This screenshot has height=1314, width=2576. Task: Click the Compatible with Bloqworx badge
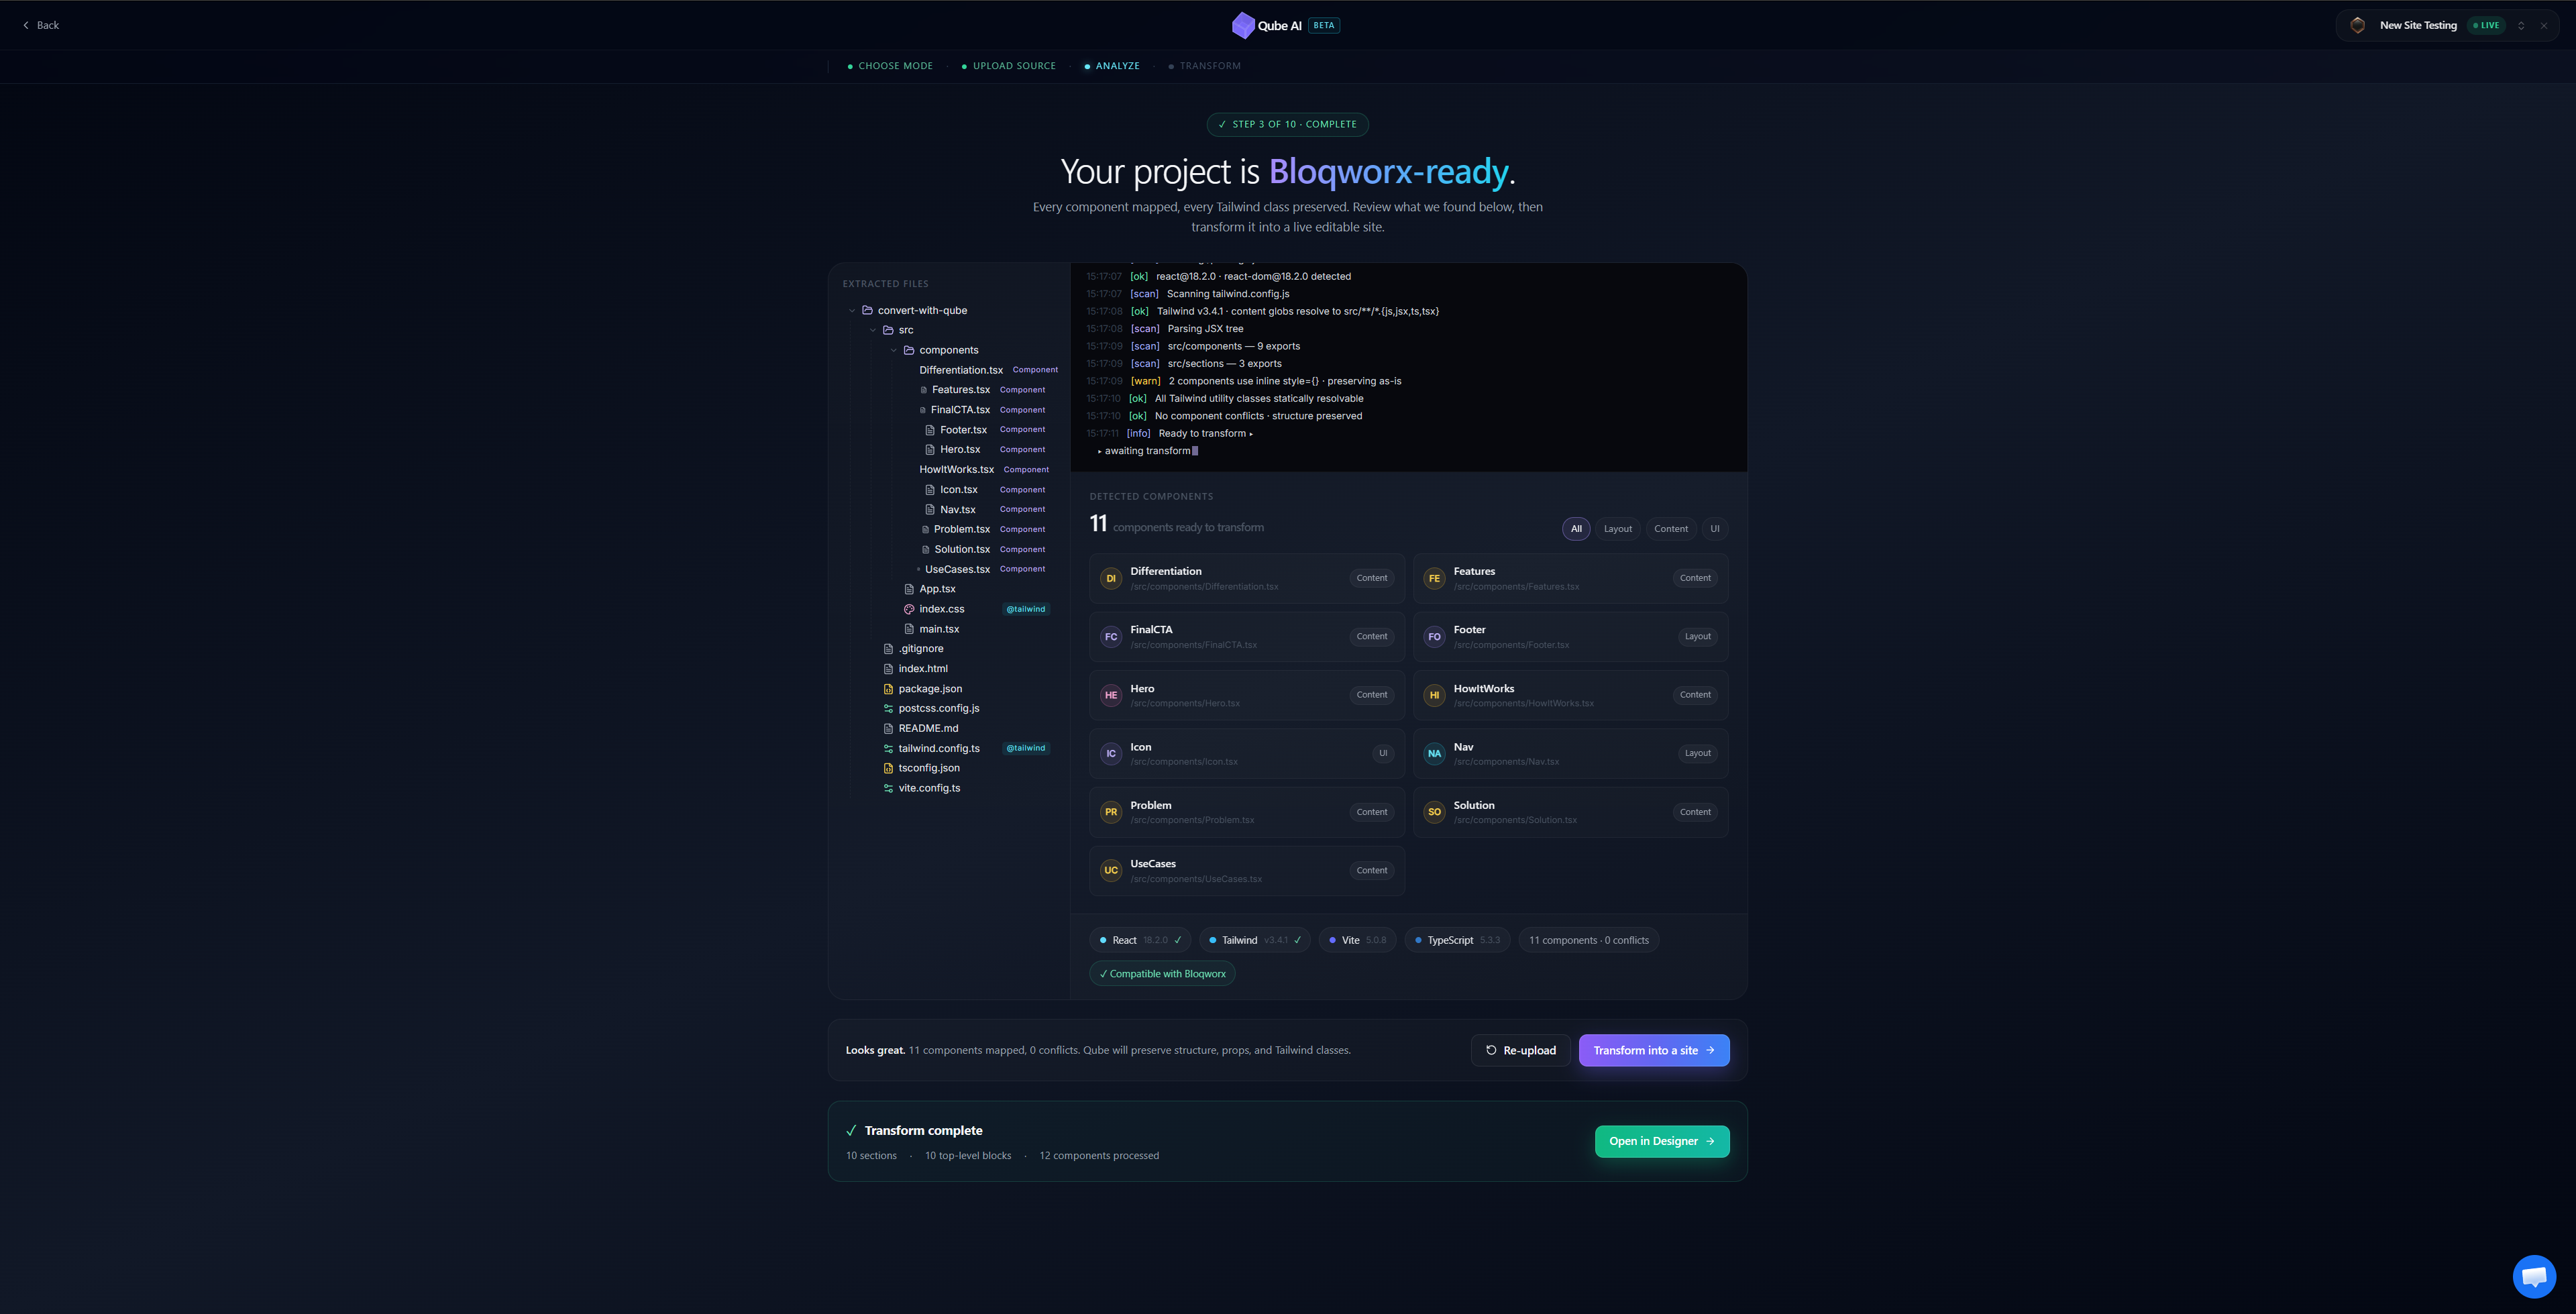[1162, 974]
